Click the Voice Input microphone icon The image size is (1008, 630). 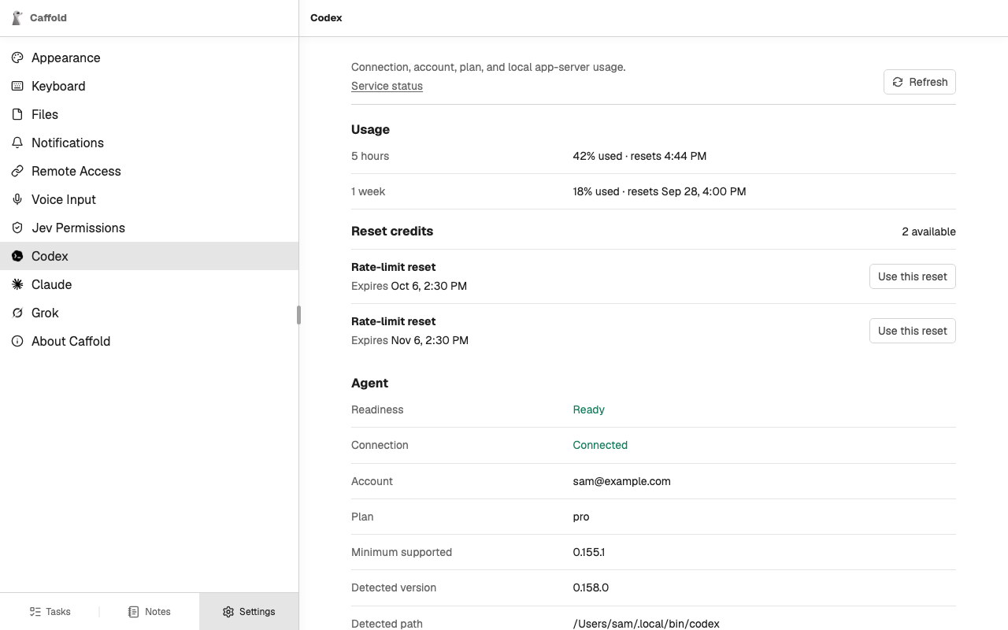17,199
